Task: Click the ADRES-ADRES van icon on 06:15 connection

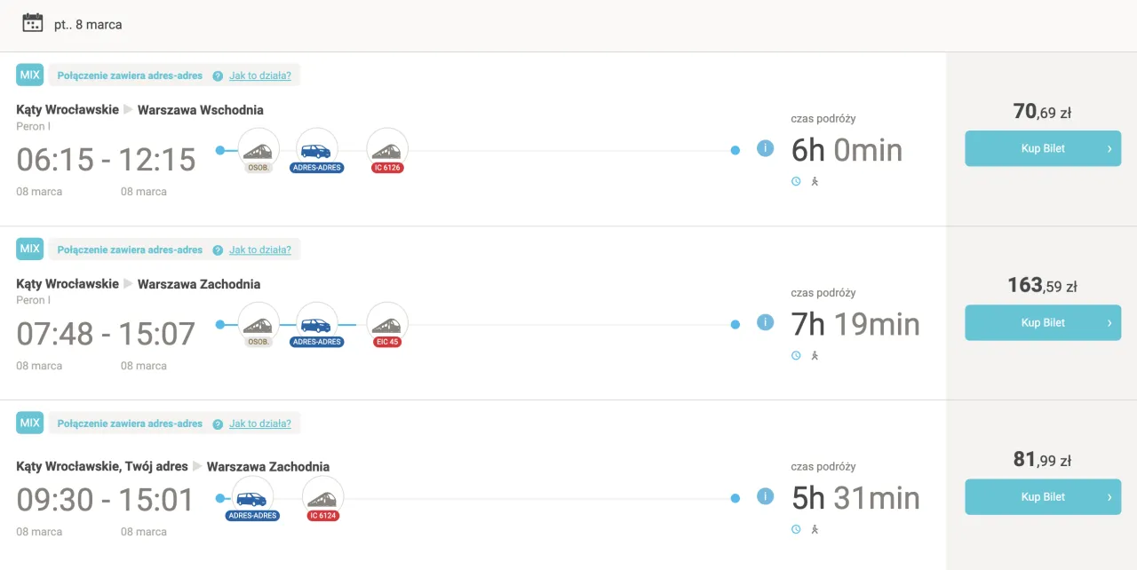Action: pyautogui.click(x=316, y=149)
